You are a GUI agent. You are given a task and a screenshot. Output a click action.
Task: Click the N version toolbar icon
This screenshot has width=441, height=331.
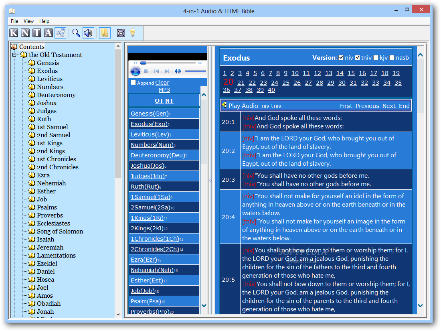click(25, 33)
